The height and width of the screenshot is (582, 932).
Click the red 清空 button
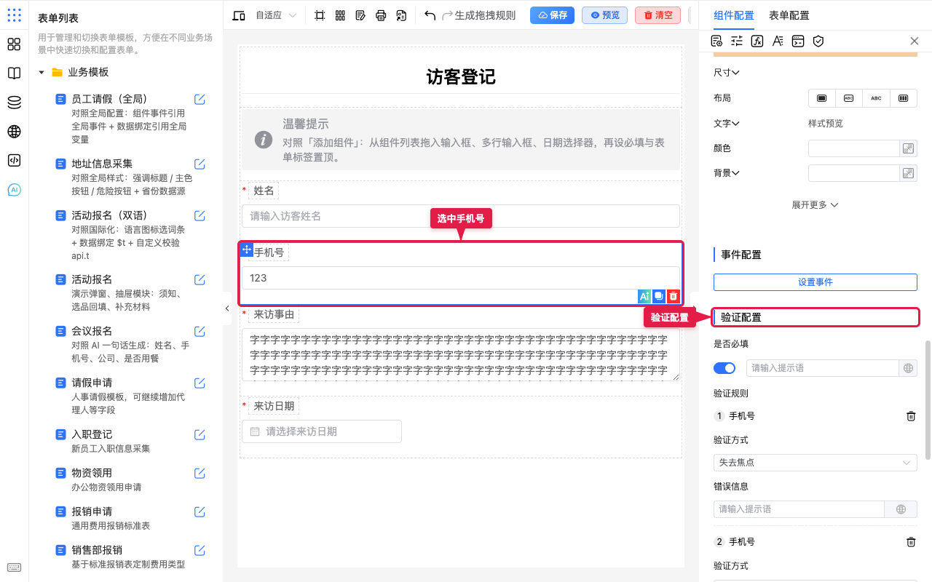pyautogui.click(x=657, y=15)
